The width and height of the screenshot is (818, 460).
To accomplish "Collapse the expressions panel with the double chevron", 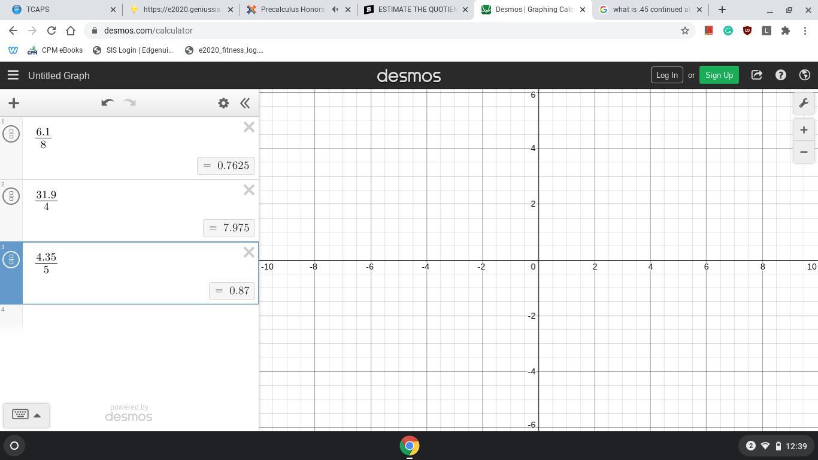I will pos(245,102).
